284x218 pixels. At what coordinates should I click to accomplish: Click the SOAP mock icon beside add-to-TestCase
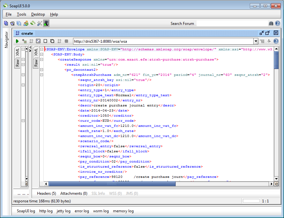tap(31, 41)
